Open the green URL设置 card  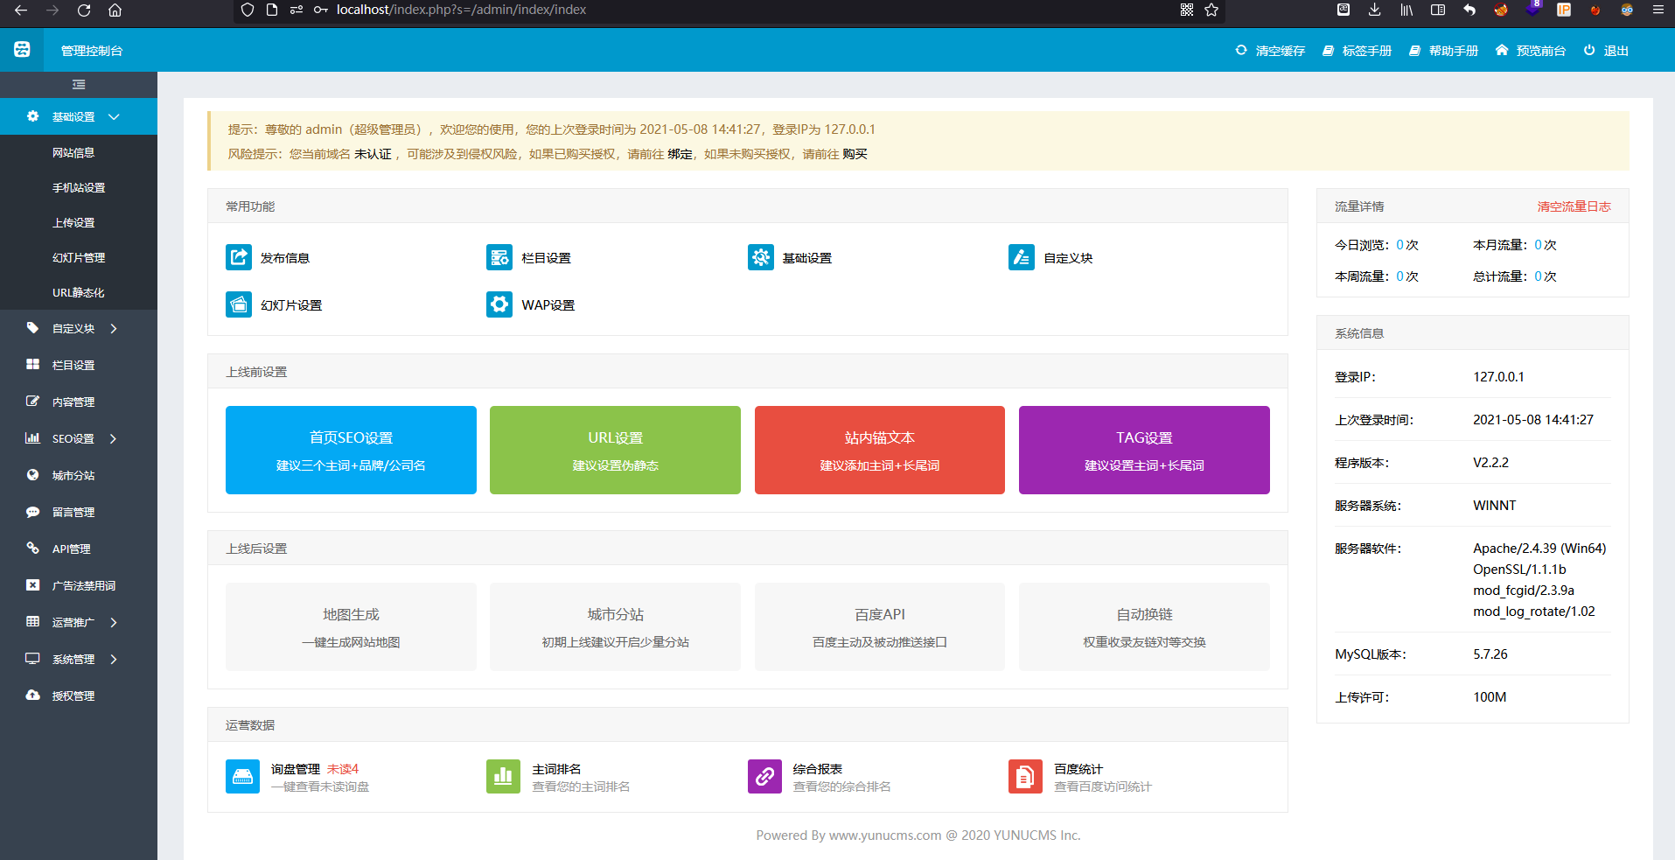615,450
